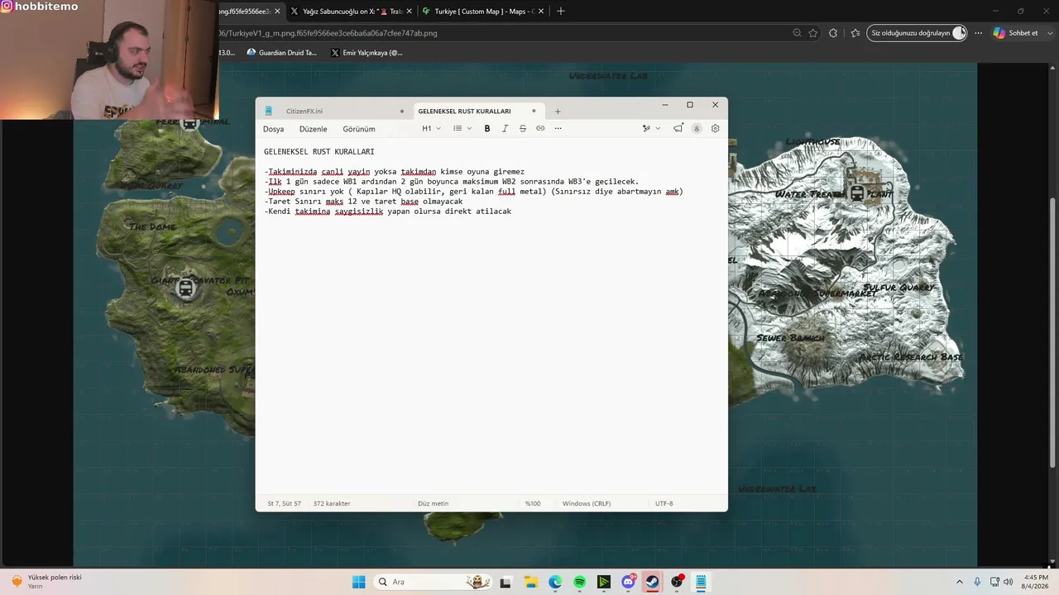Switch to Microsoft Edge from the taskbar
Image resolution: width=1059 pixels, height=595 pixels.
point(555,582)
